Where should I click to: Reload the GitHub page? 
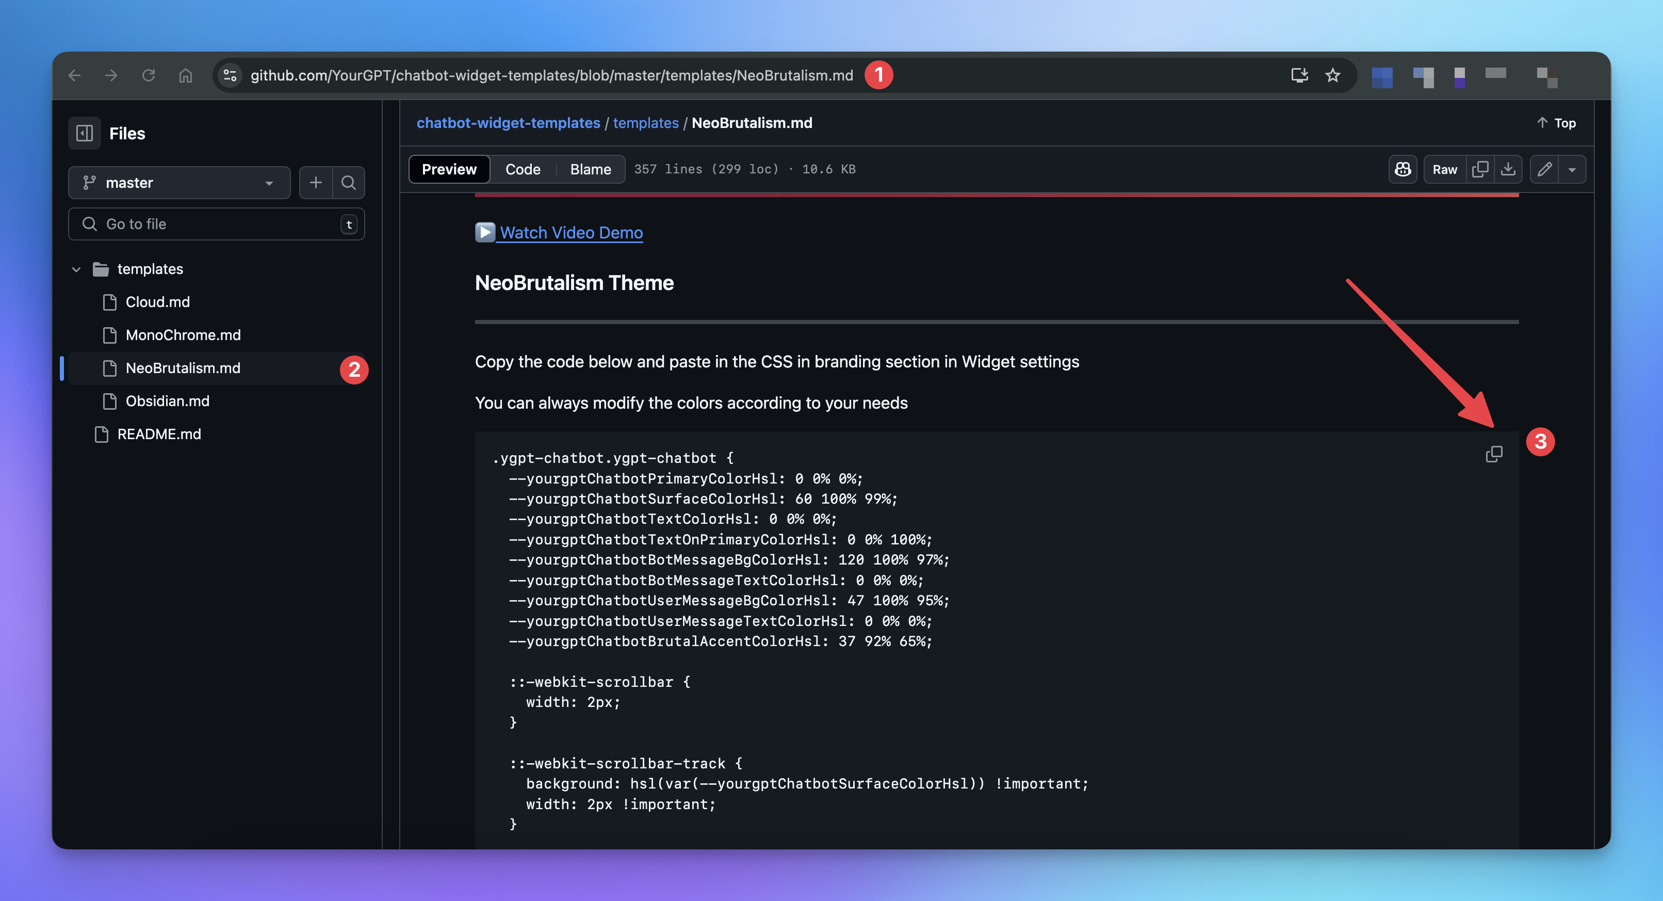coord(149,75)
